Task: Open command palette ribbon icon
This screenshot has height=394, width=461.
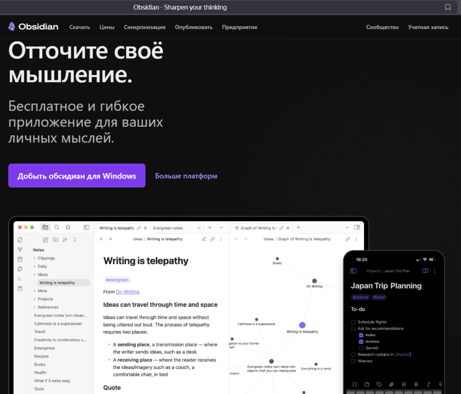Action: coord(20,278)
